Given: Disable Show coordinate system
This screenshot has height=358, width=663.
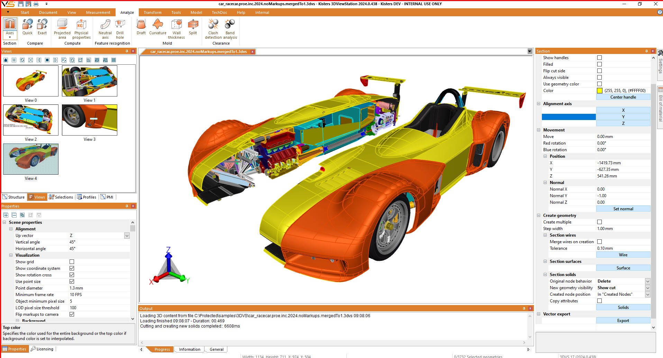Looking at the screenshot, I should 72,268.
